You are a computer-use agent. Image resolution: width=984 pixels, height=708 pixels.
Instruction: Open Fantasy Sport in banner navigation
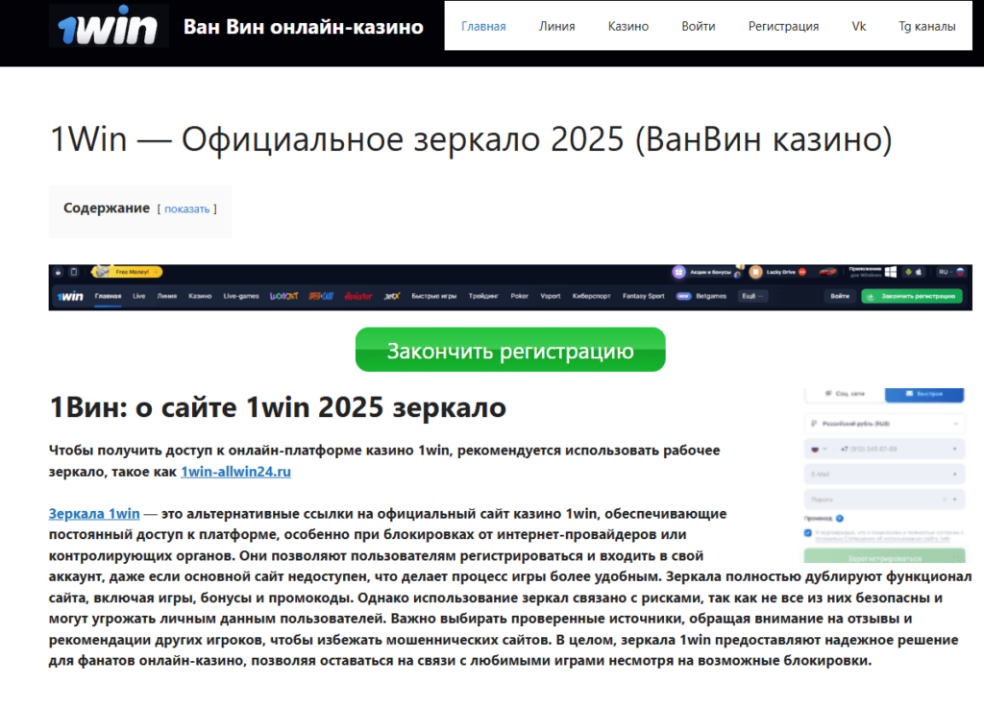(x=643, y=296)
